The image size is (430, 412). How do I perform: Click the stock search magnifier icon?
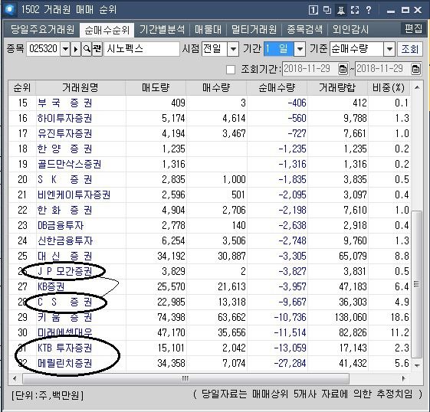coord(87,49)
